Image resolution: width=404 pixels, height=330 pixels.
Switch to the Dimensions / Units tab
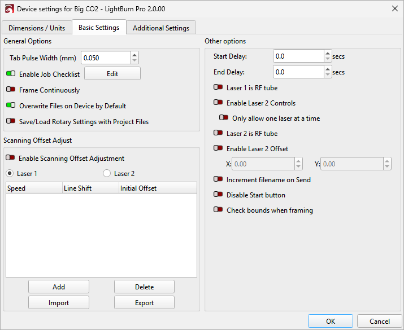[37, 28]
